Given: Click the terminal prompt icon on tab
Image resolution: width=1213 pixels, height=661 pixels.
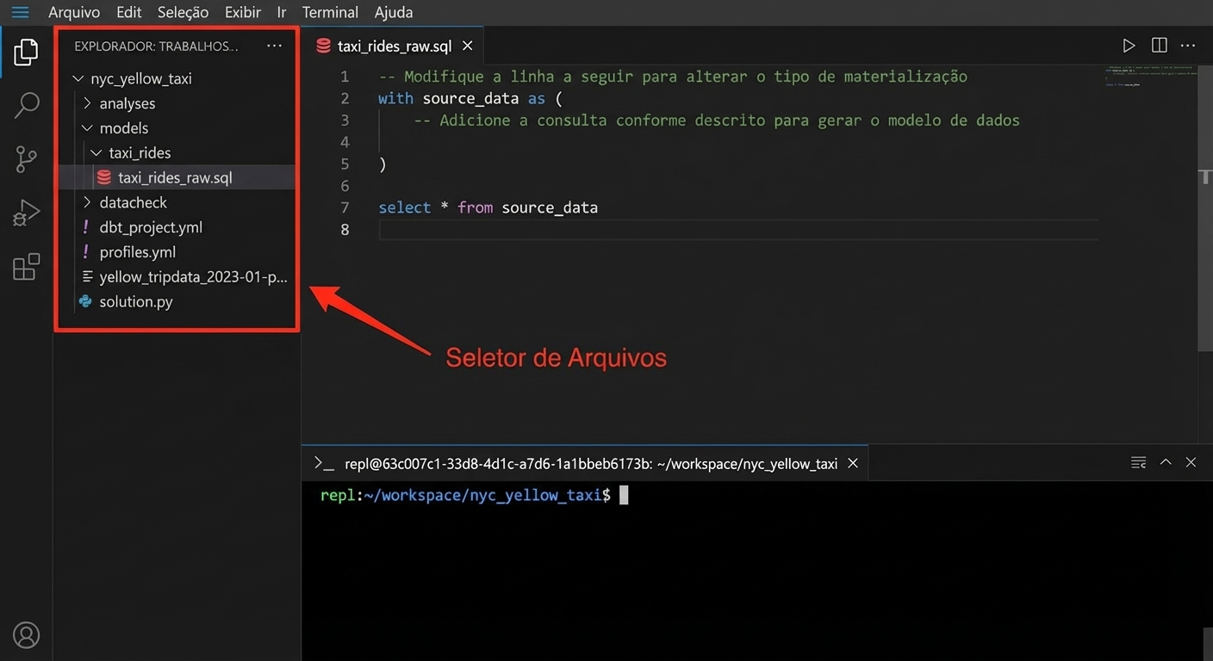Looking at the screenshot, I should (324, 464).
